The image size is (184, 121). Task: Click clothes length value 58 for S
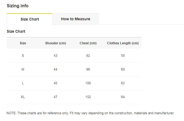[x=123, y=56]
